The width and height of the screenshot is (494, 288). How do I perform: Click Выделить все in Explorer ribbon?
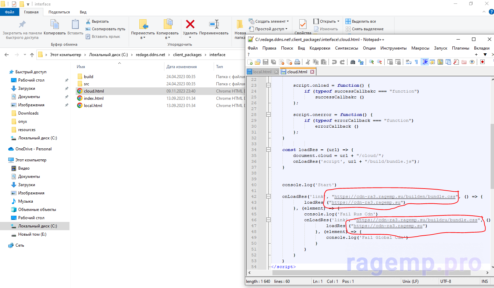pyautogui.click(x=361, y=21)
